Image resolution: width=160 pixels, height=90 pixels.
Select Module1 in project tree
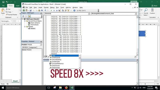[x=33, y=28]
